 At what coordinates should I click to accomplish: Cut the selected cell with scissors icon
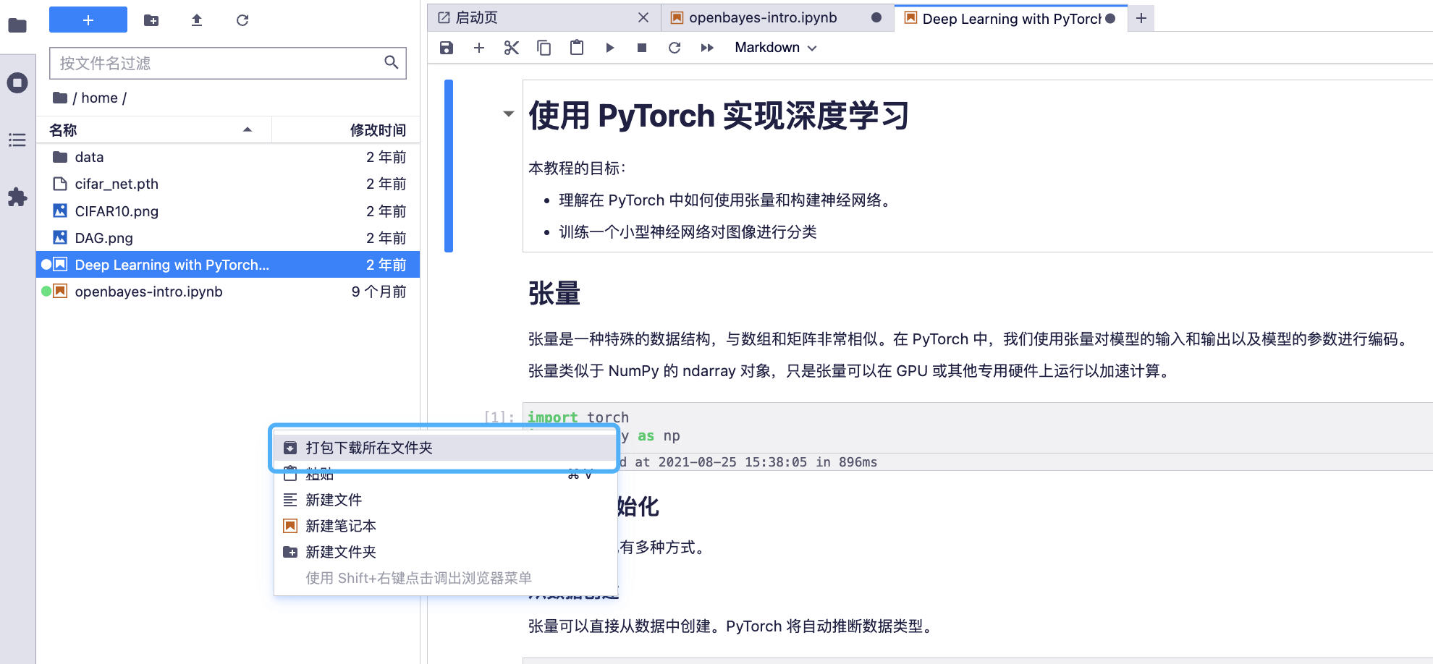[x=512, y=48]
